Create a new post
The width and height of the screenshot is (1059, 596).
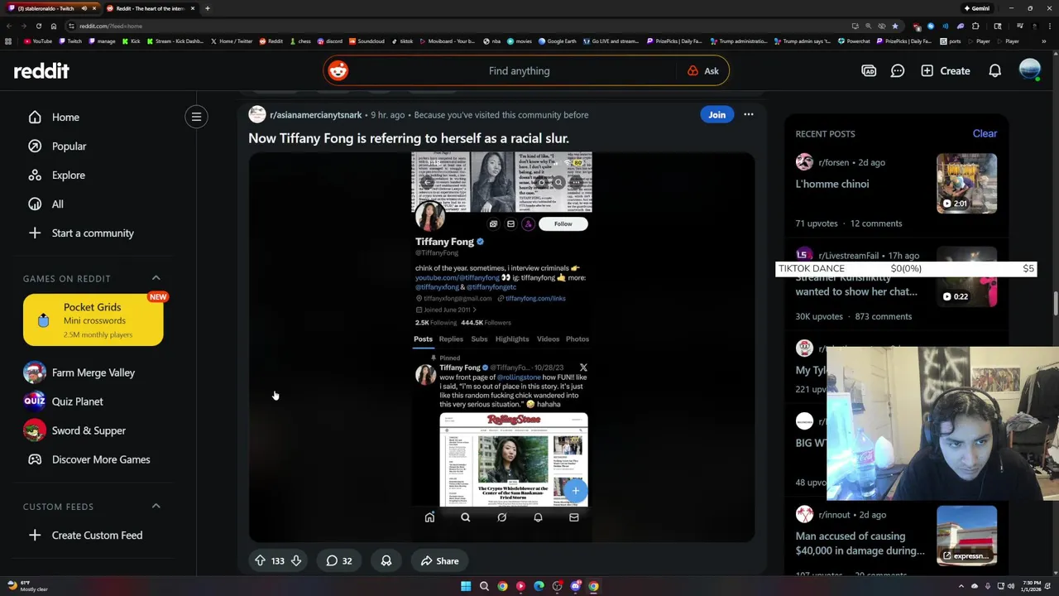pyautogui.click(x=945, y=71)
